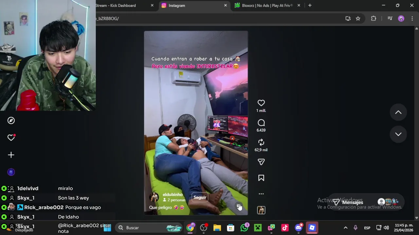Open Instagram Explore compass icon
Viewport: 419px width, 235px height.
point(11,120)
